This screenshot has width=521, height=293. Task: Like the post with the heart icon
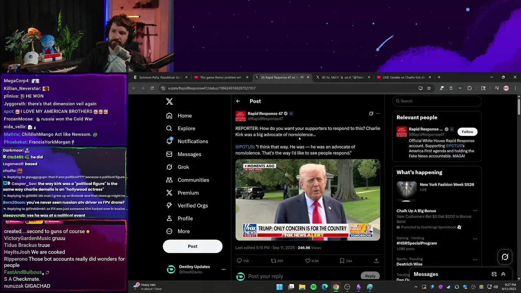point(308,261)
